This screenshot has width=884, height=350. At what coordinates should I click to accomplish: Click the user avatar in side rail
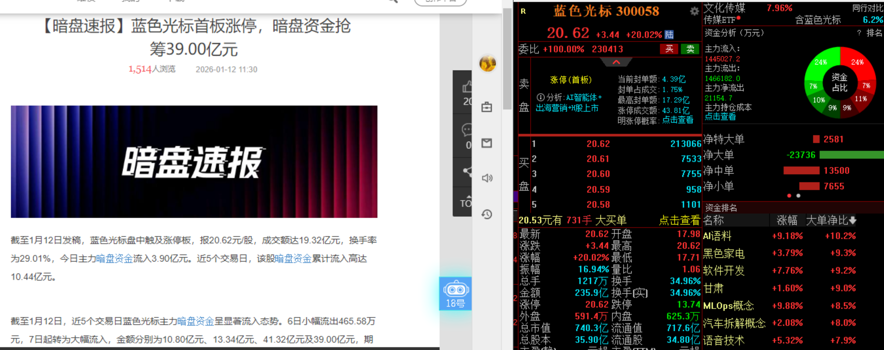pyautogui.click(x=487, y=64)
